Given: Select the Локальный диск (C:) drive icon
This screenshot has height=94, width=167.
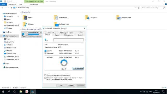Looking at the screenshot, I should 25,34.
